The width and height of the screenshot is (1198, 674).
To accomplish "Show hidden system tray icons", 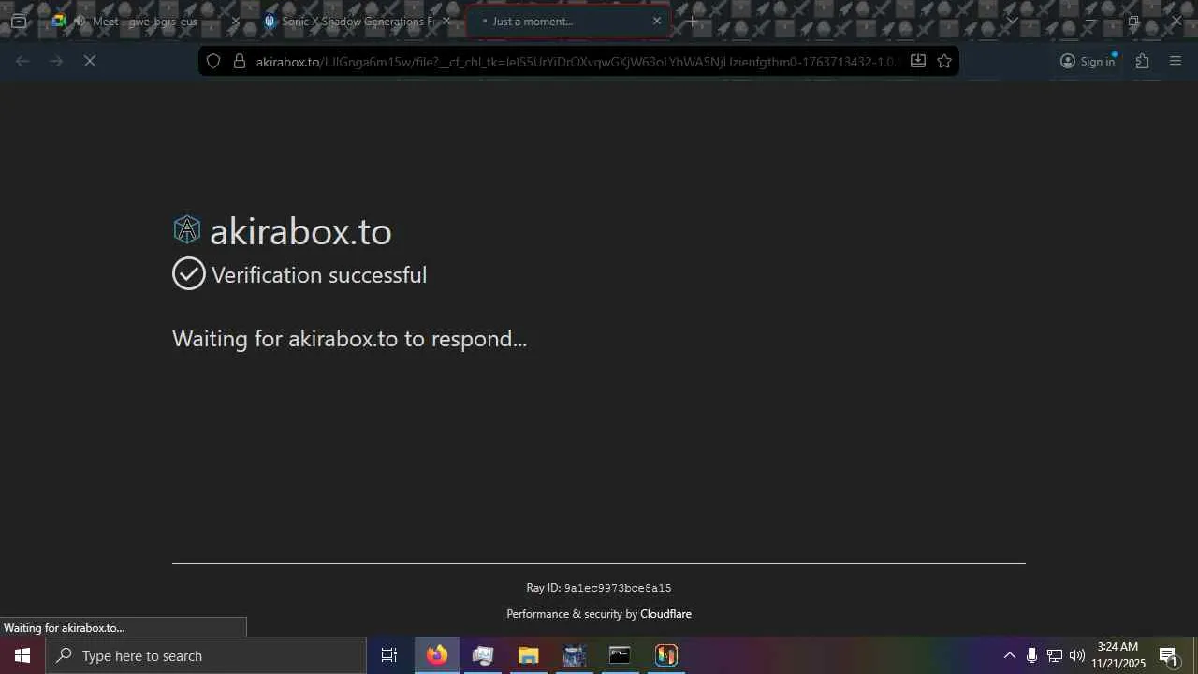I will coord(1009,655).
